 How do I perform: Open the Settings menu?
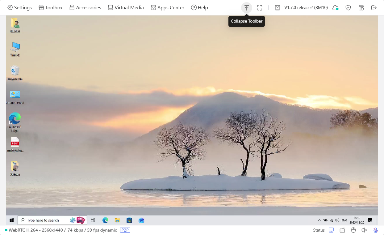point(19,8)
